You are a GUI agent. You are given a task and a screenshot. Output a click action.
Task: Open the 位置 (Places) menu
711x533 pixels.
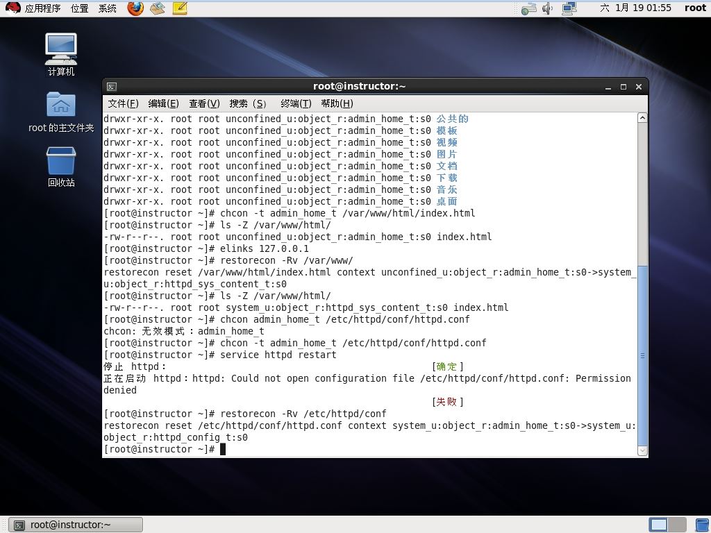(x=80, y=8)
